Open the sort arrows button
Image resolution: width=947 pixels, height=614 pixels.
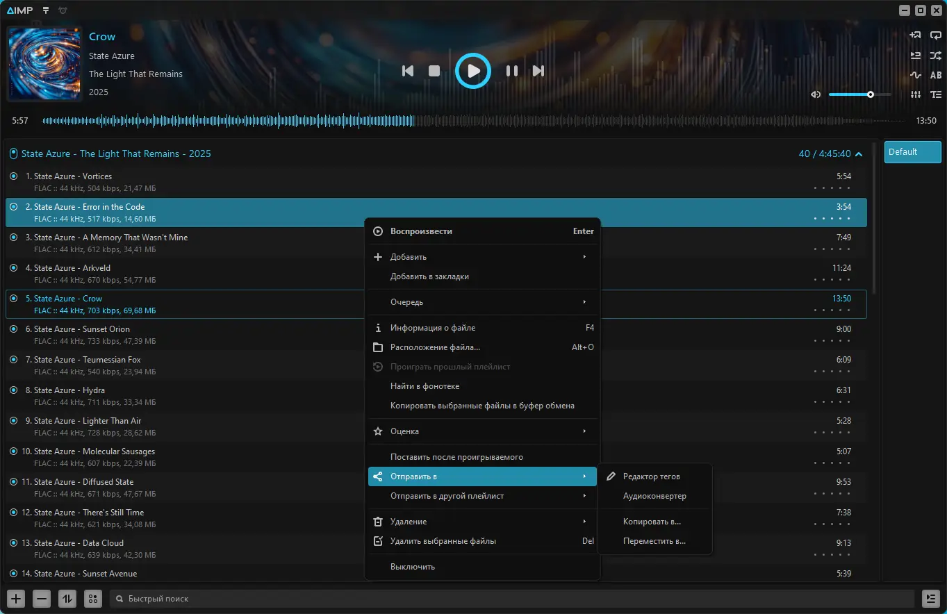click(67, 599)
